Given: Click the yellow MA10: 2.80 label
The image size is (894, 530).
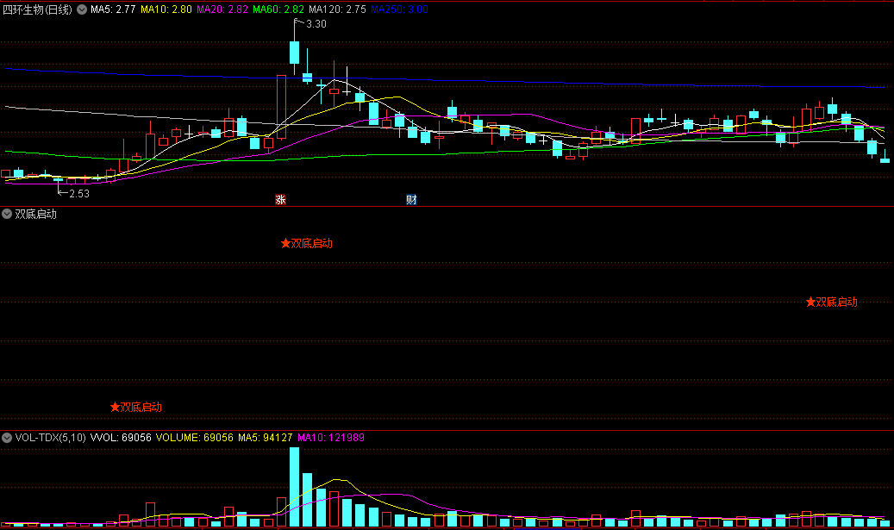Looking at the screenshot, I should click(166, 9).
